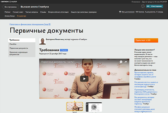
Task: Open lecturer Екатерина Никитина's photo
Action: click(x=43, y=42)
